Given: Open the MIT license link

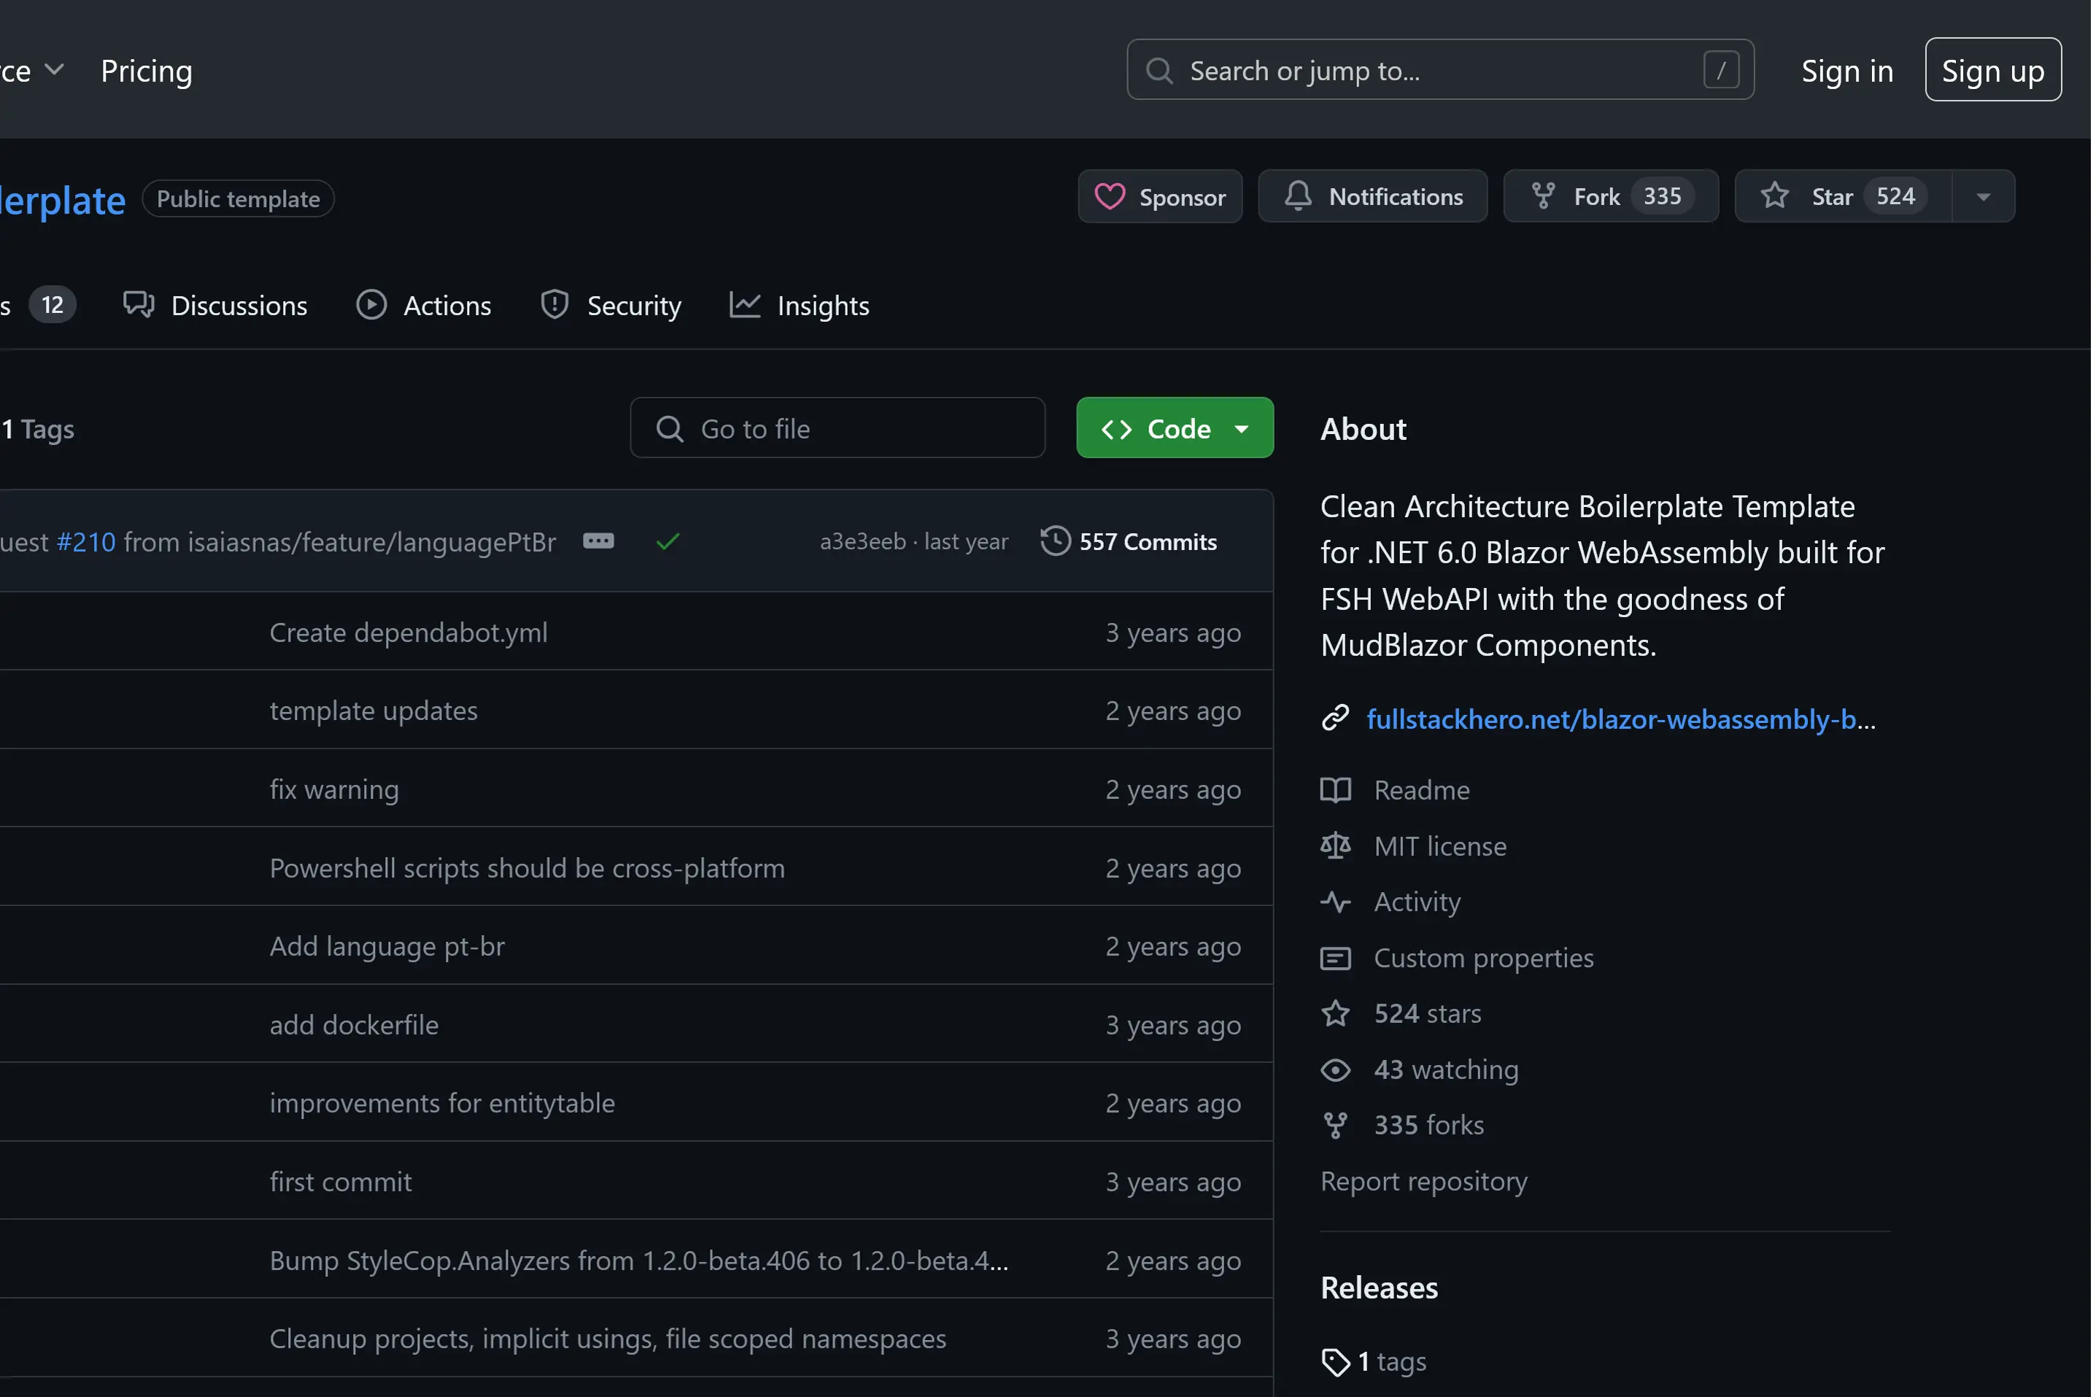Looking at the screenshot, I should pos(1439,846).
